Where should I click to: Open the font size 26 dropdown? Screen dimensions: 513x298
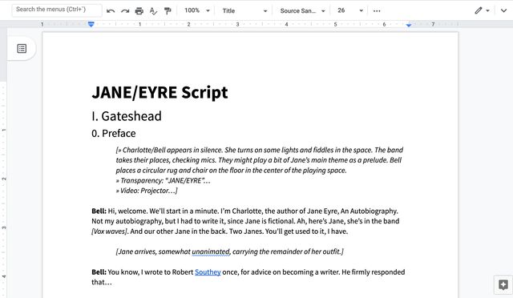tap(349, 10)
